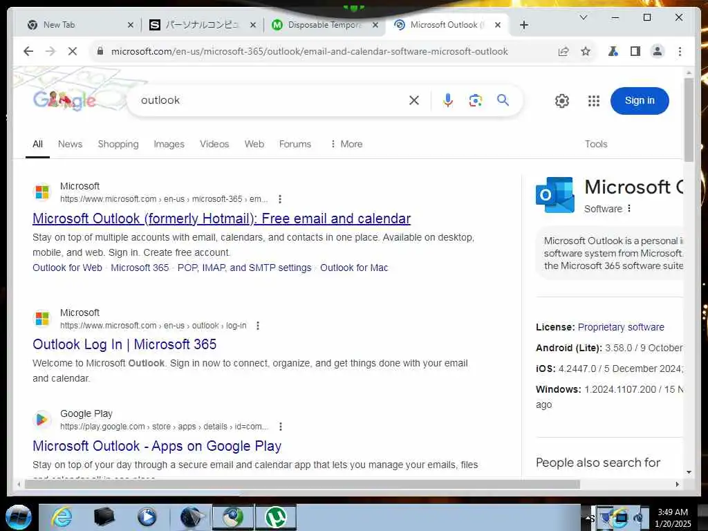The image size is (708, 531).
Task: Share this page from address bar
Action: point(563,51)
